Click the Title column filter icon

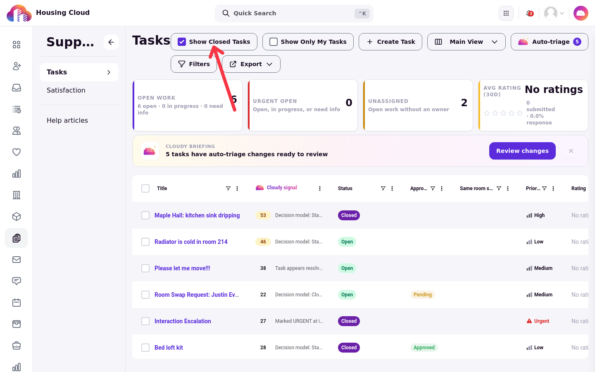pyautogui.click(x=228, y=188)
